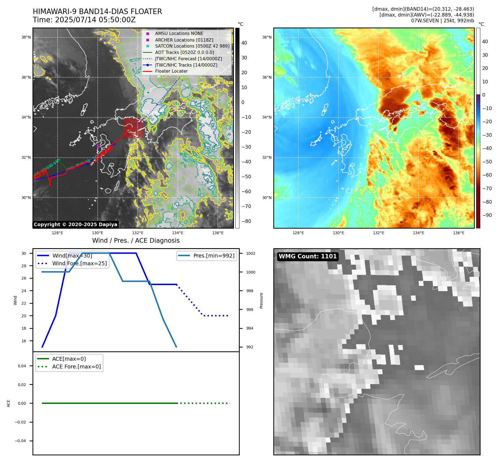Click the rainbow water vapor colorbar
499x465 pixels.
478,128
